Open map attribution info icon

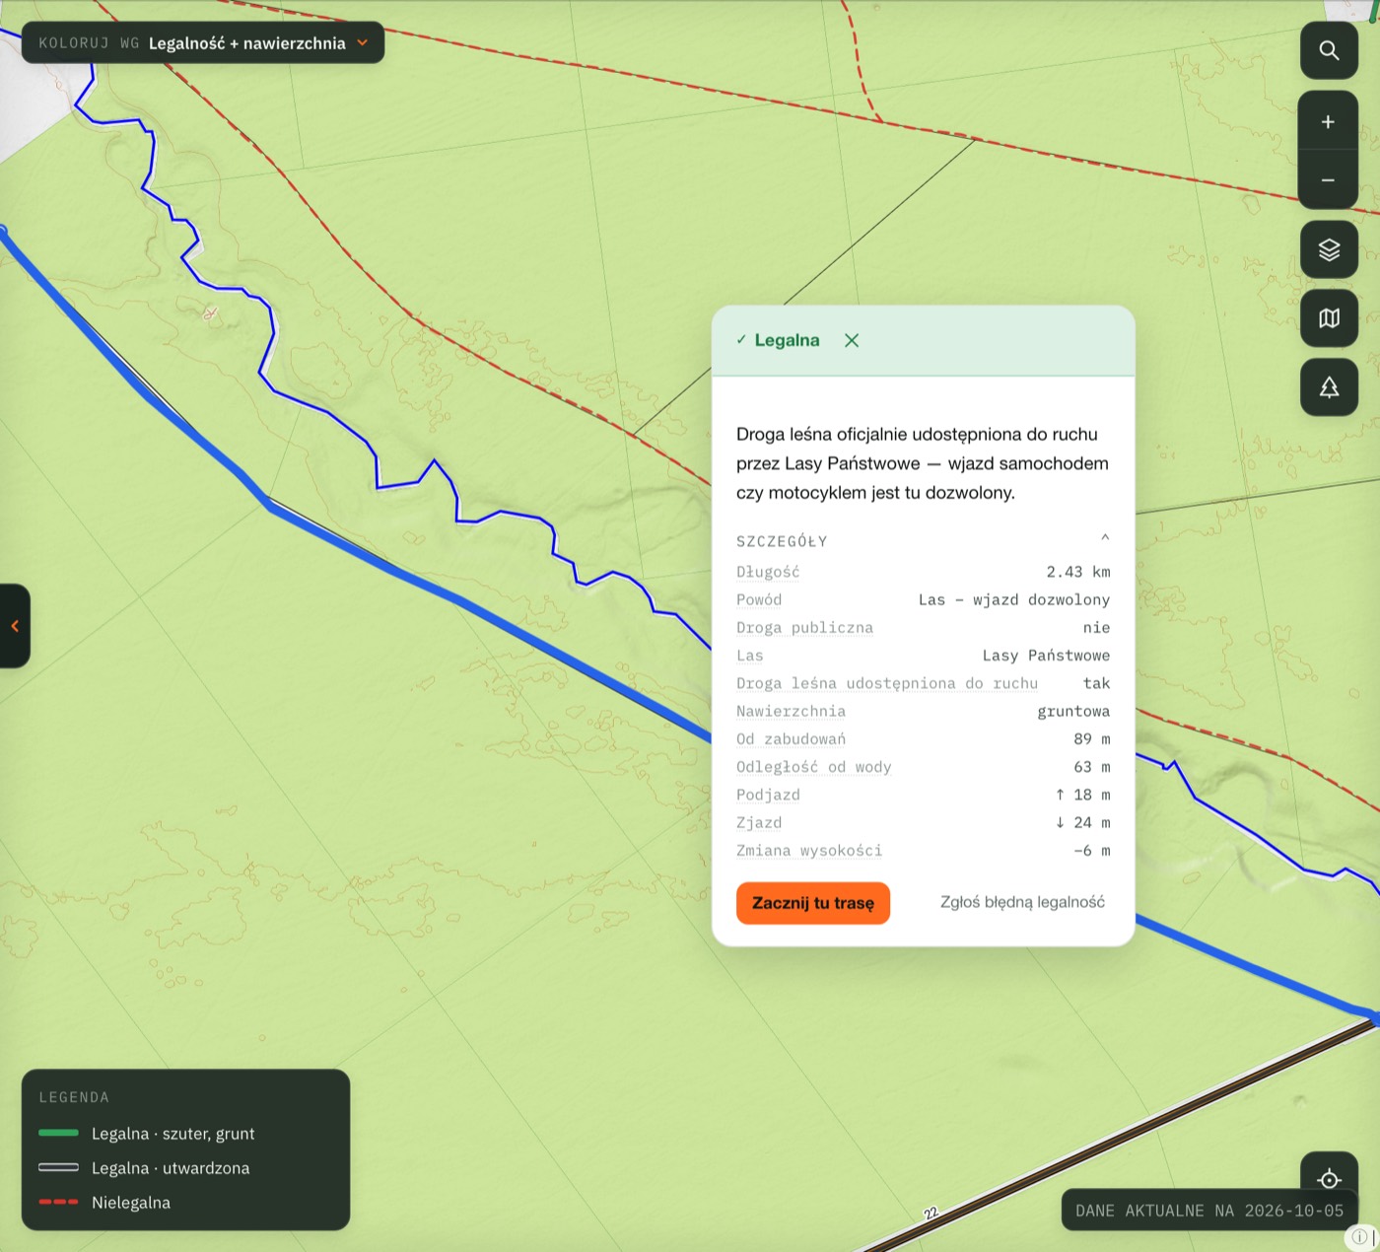pyautogui.click(x=1359, y=1236)
